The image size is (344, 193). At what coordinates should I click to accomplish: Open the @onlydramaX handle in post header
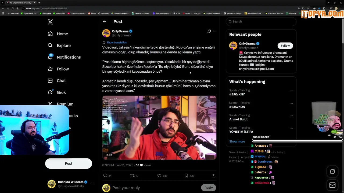[x=122, y=35]
